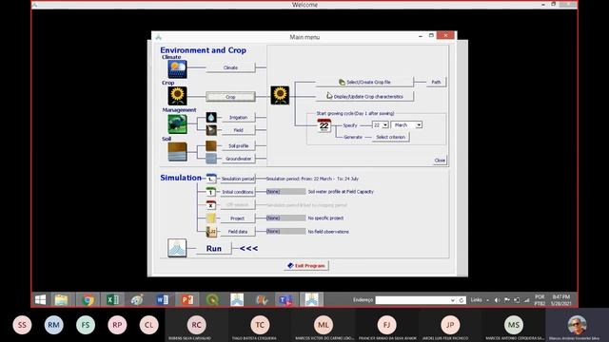Screen dimensions: 609x342
Task: Click the Links toolbar label in taskbar
Action: coord(476,300)
